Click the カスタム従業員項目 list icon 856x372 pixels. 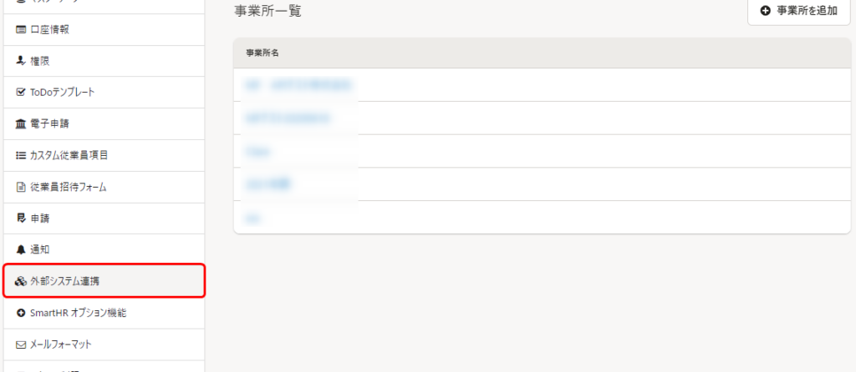click(21, 156)
